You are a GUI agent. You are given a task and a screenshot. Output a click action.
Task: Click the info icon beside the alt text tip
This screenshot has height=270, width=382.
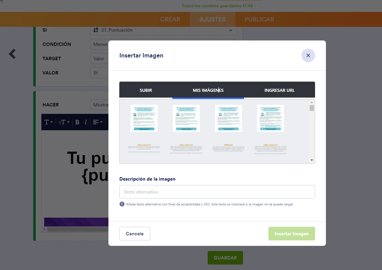[122, 204]
